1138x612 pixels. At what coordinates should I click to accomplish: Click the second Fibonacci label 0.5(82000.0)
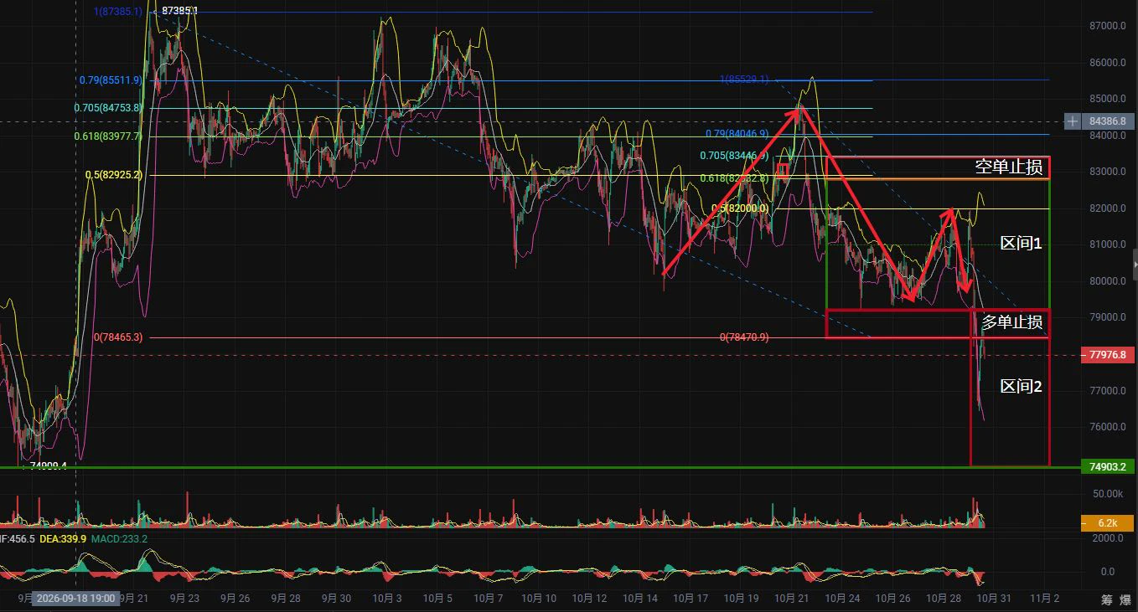(740, 208)
